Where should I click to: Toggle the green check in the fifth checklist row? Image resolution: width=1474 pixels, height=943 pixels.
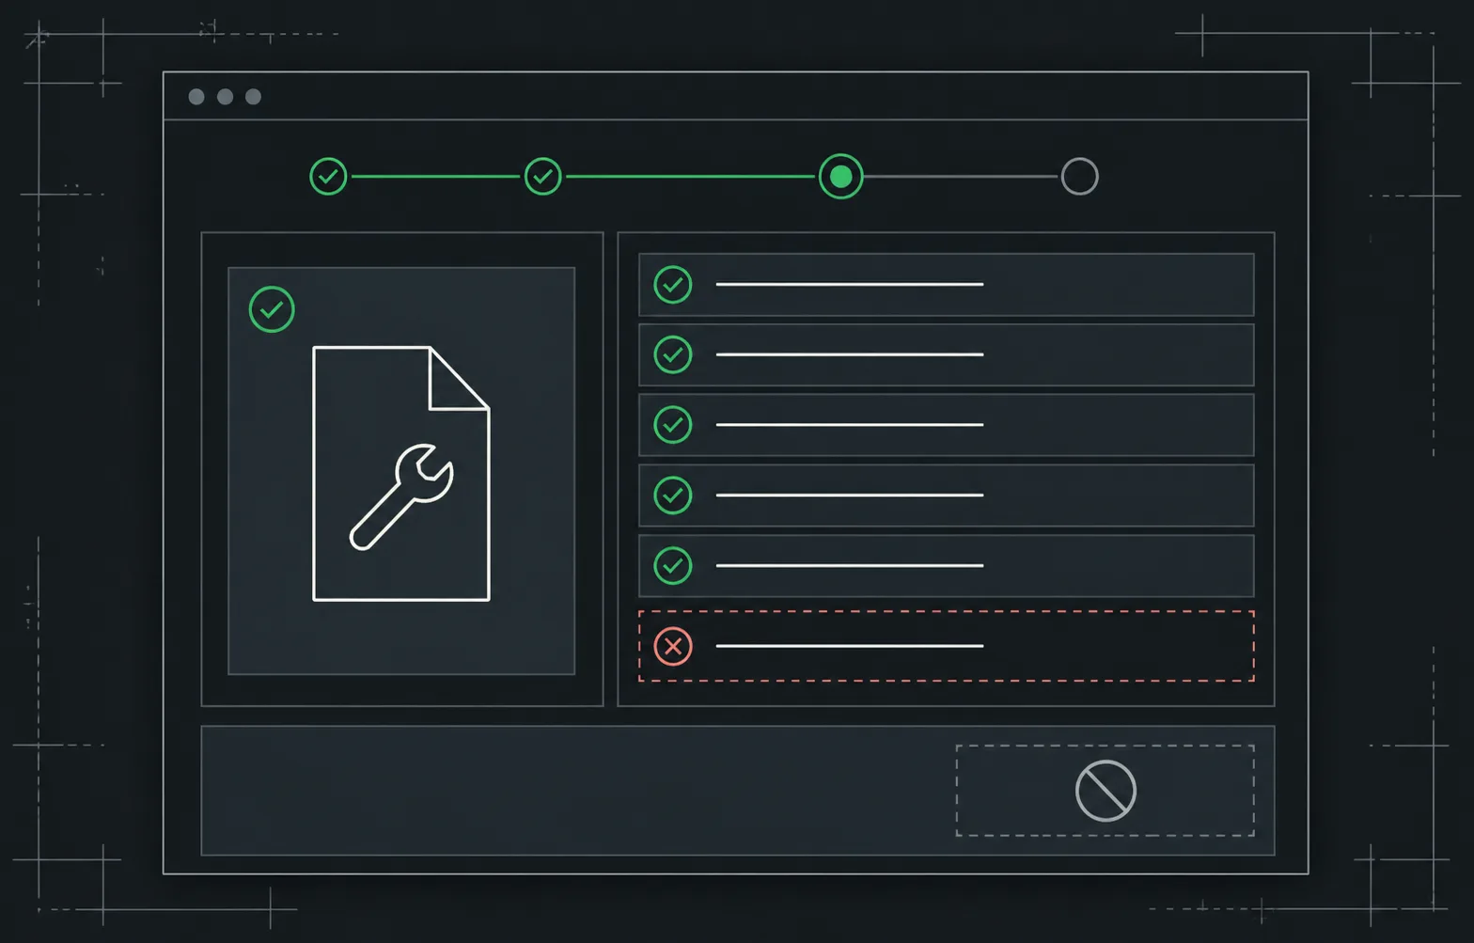coord(673,566)
